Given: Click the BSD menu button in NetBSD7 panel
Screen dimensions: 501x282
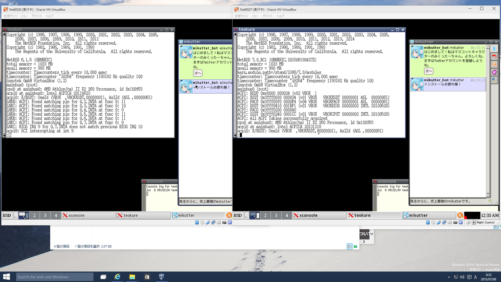Looking at the screenshot, I should click(x=238, y=216).
